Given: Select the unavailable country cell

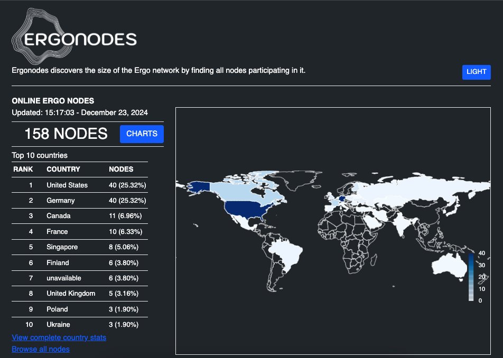Looking at the screenshot, I should [x=64, y=278].
